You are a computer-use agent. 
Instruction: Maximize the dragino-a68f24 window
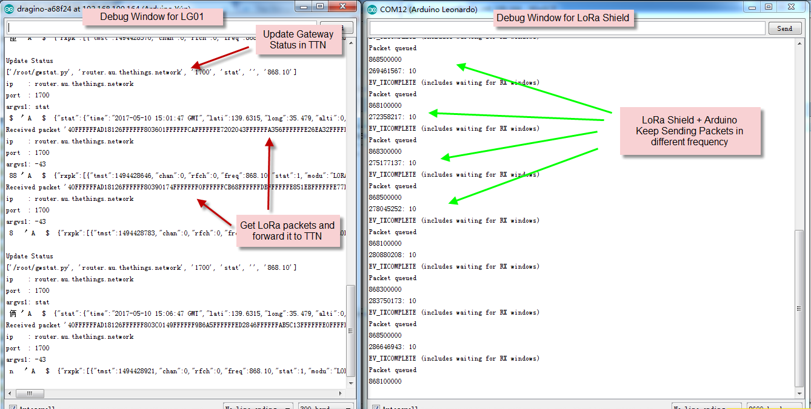pyautogui.click(x=319, y=7)
